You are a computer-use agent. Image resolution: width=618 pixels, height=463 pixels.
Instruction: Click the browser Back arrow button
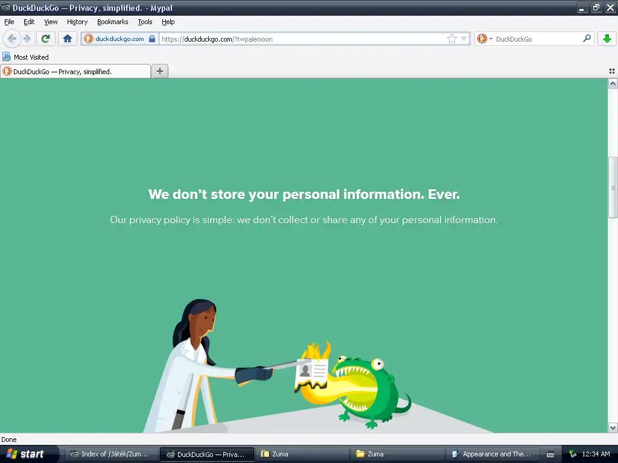[12, 39]
